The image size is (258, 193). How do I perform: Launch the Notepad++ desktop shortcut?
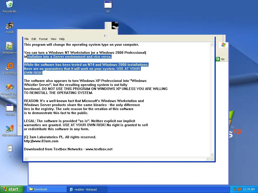[10, 48]
